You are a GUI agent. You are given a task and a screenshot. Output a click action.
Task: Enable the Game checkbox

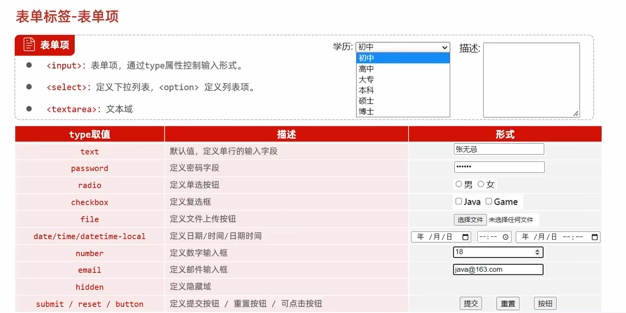(x=489, y=201)
